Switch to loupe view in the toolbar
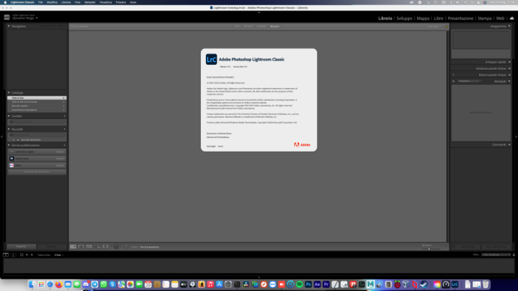This screenshot has width=518, height=291. 81,247
